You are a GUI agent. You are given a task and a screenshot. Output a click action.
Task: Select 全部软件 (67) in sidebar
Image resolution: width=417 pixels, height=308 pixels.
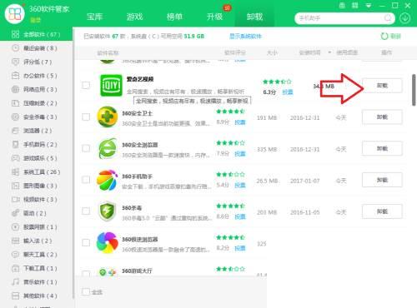tap(37, 34)
